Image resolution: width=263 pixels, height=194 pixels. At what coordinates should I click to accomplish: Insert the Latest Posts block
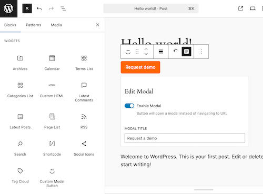20,121
